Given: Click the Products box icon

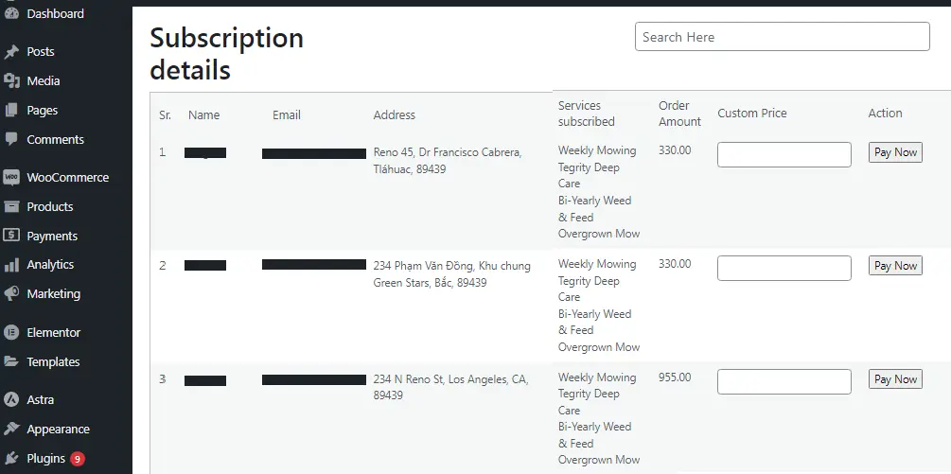Looking at the screenshot, I should (11, 206).
